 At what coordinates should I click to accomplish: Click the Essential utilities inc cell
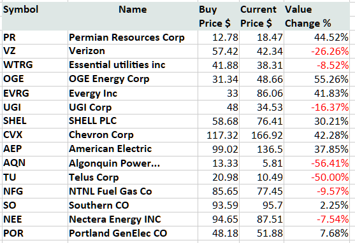133,65
